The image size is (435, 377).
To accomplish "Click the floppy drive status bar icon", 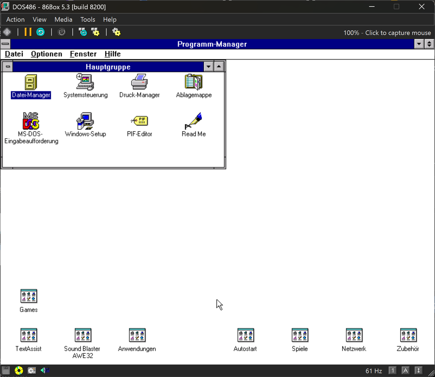I will [x=6, y=370].
